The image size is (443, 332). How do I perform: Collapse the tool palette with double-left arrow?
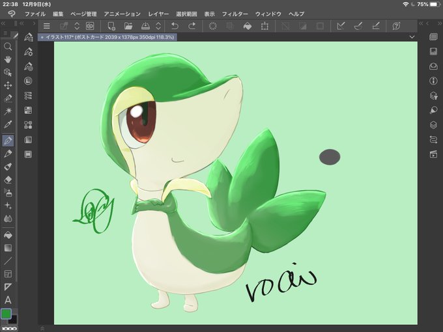coord(3,23)
